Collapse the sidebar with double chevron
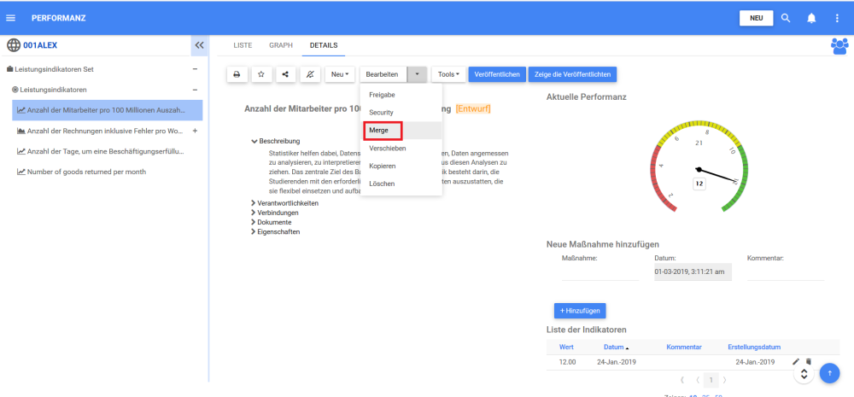Viewport: 854px width, 397px height. 199,45
